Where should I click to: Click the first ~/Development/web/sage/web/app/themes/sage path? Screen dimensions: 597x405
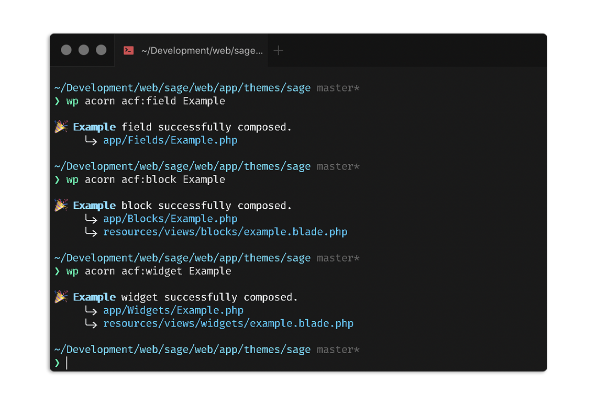point(182,87)
